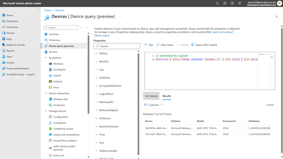283x159 pixels.
Task: Click the Devices menu search field
Action: (x=61, y=28)
